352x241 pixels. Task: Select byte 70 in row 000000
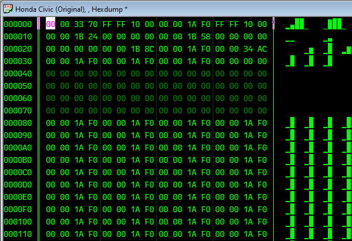[93, 24]
